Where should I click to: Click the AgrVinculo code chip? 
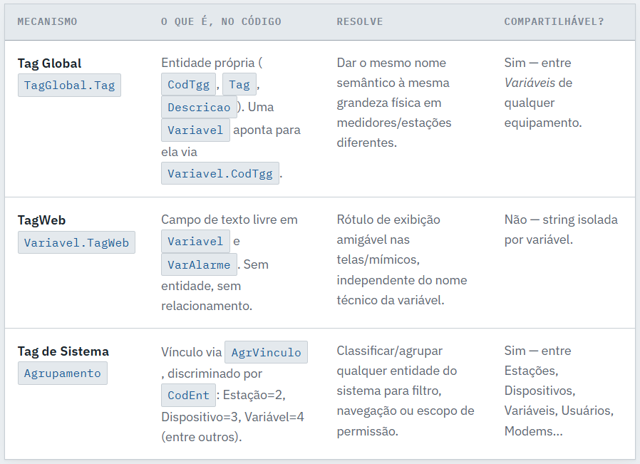[266, 352]
